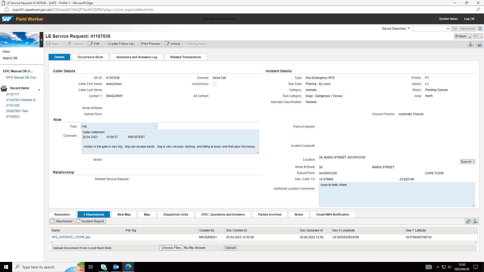Click the Save toolbar button

(53, 44)
